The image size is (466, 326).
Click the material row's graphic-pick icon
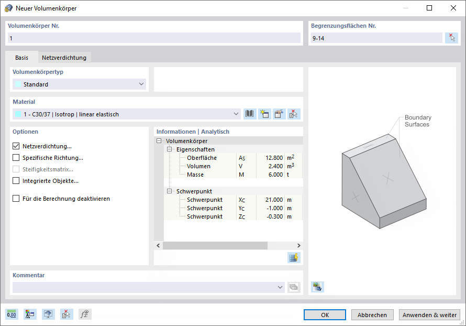(x=294, y=114)
